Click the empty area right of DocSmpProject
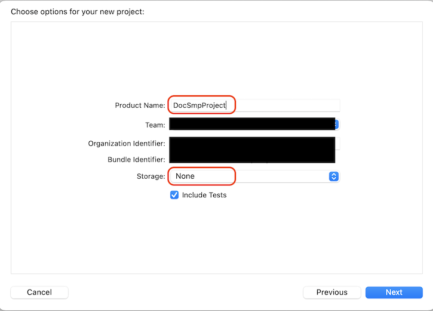Viewport: 433px width, 311px height. coord(287,105)
